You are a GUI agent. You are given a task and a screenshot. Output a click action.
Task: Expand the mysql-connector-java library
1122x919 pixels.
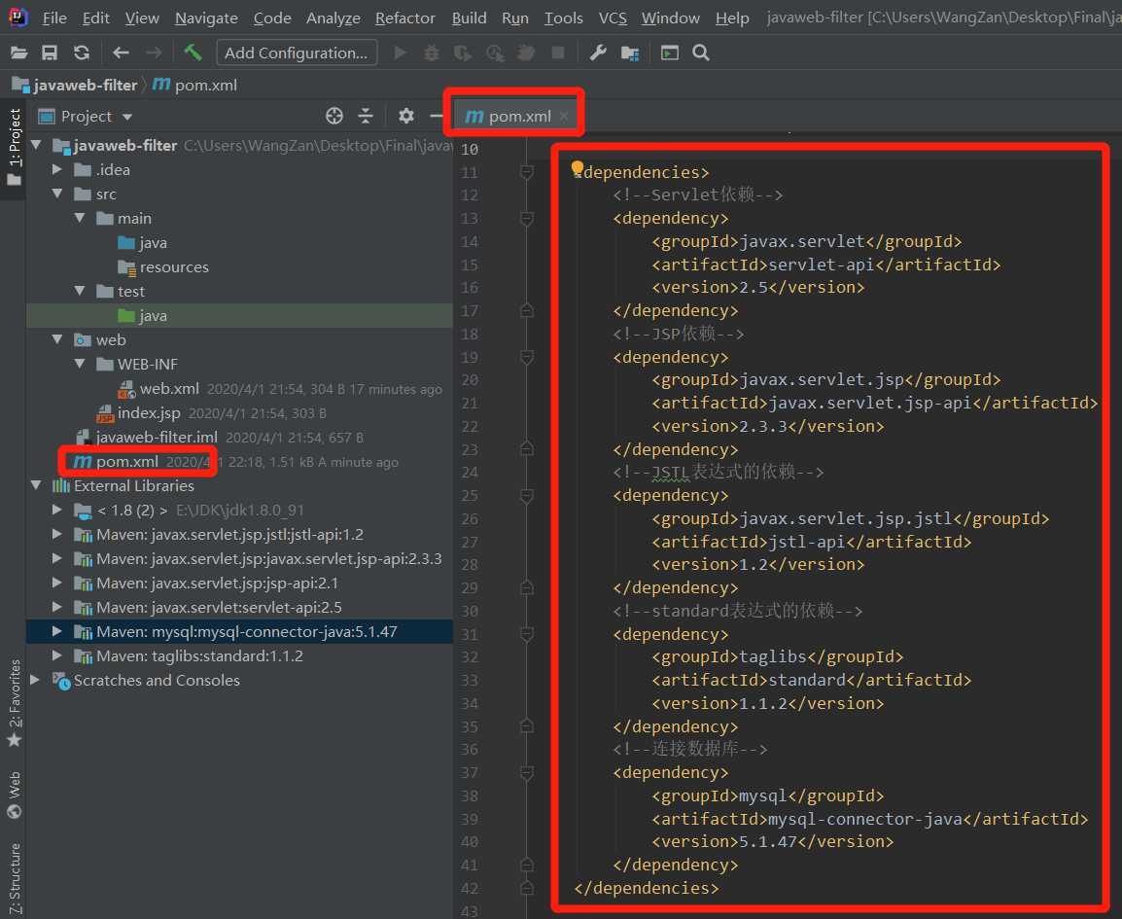click(x=57, y=632)
